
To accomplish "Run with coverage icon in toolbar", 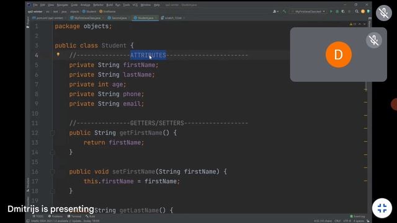I will [x=343, y=11].
